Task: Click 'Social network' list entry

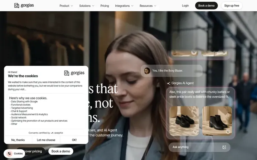Action: 19,118
